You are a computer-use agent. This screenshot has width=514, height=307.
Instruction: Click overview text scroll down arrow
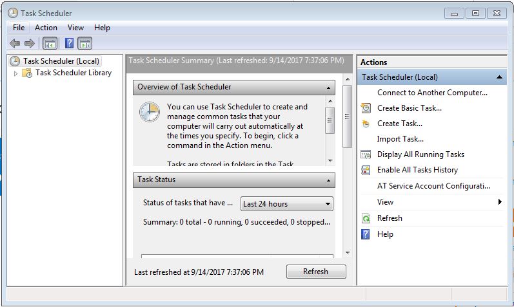point(330,161)
